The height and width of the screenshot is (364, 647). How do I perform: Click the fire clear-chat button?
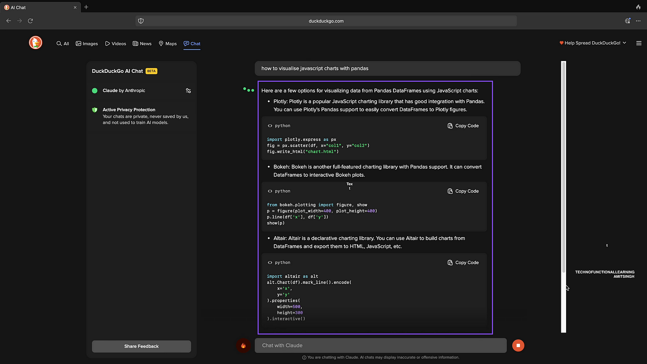[x=243, y=345]
